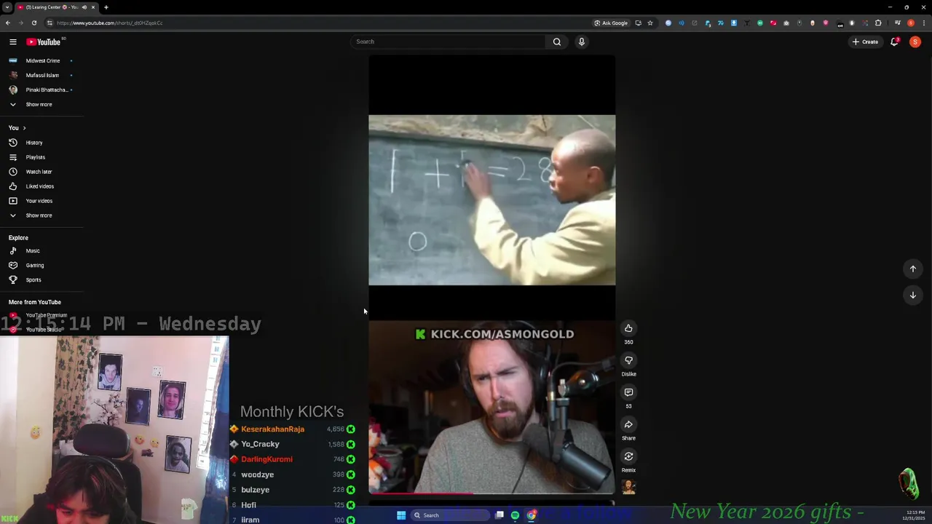Click the search magnifier button
The image size is (932, 524).
coord(557,41)
